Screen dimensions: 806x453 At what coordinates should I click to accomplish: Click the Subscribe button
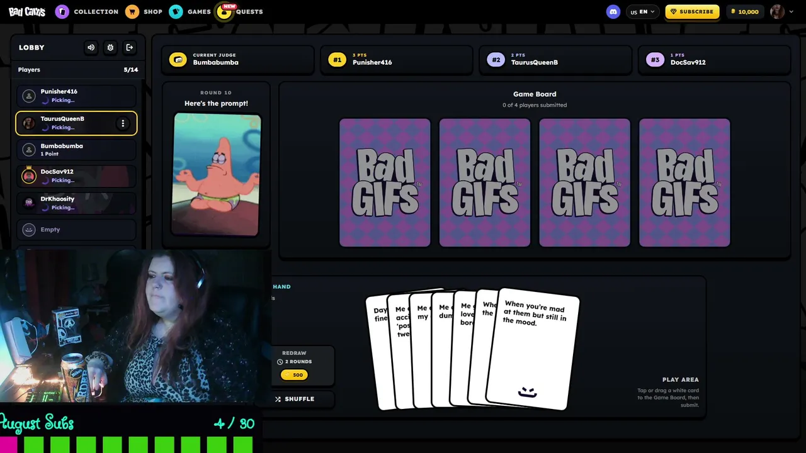coord(692,11)
